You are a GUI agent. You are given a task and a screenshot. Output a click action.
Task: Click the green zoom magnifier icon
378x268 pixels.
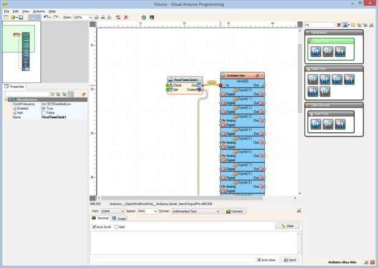pos(96,17)
